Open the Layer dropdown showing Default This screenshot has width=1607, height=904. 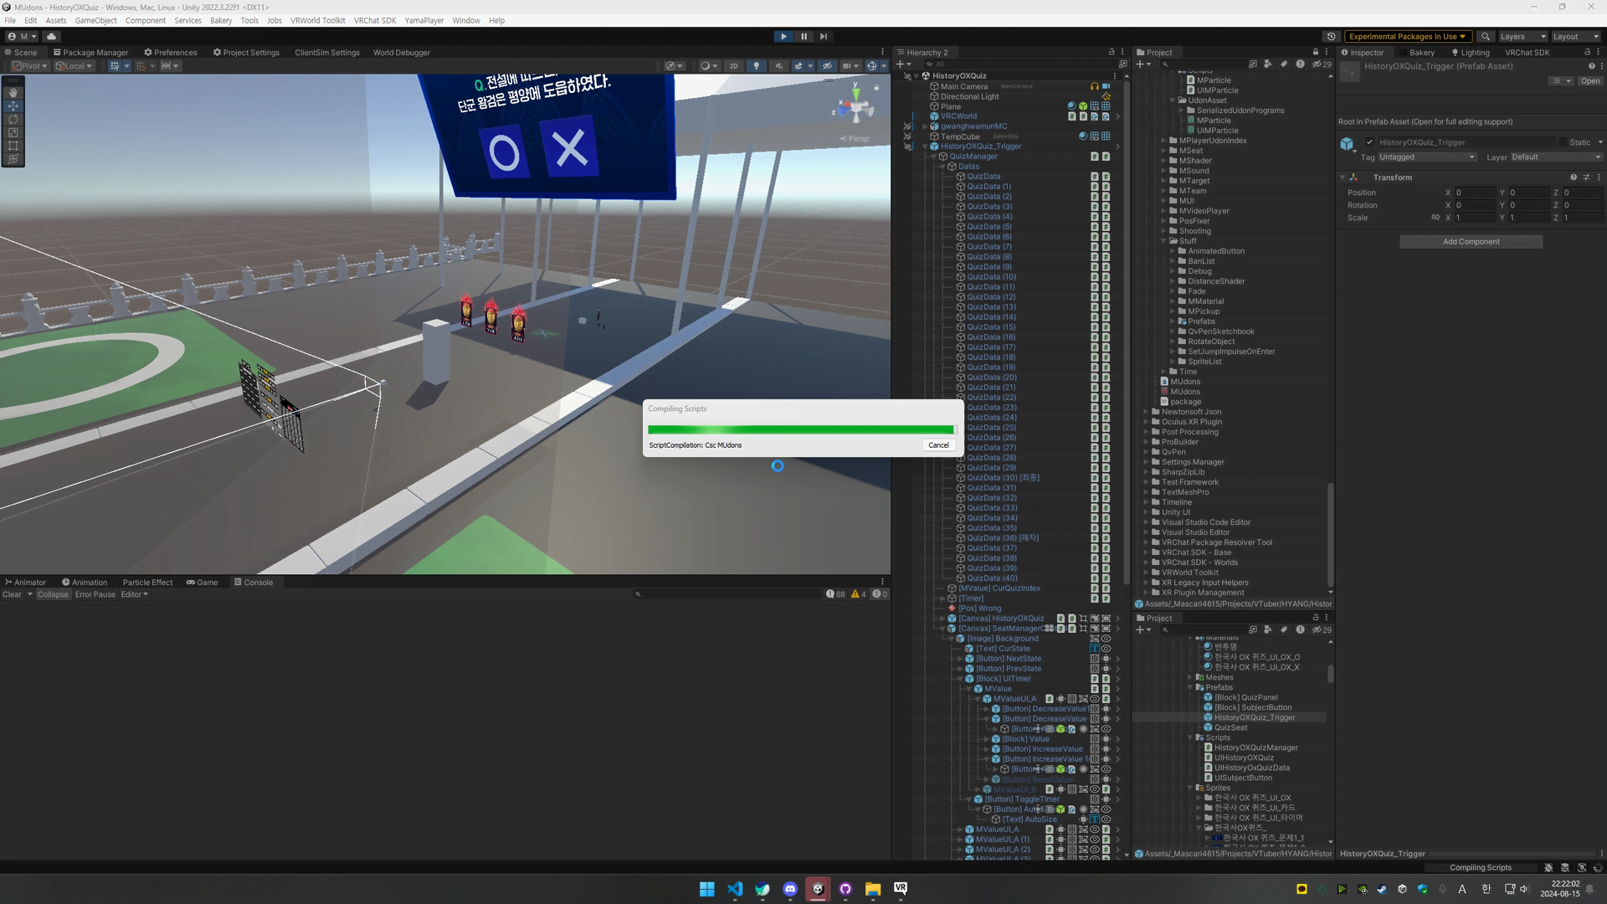[1555, 157]
